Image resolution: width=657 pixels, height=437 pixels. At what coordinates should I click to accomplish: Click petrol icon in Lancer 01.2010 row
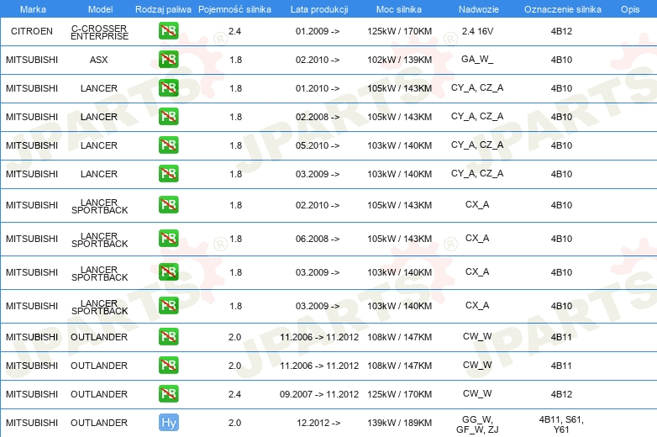point(168,88)
